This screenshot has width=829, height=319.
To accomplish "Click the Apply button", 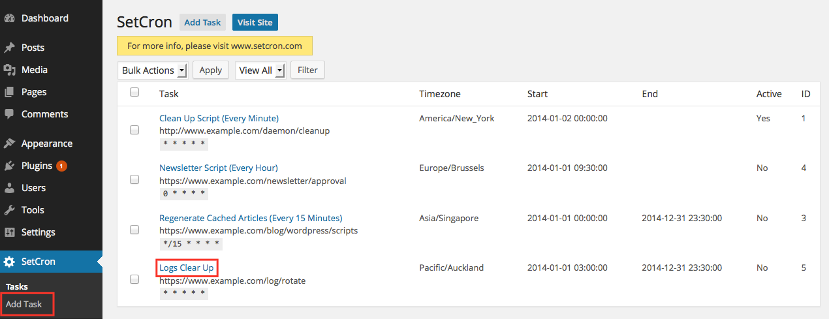I will [x=210, y=70].
